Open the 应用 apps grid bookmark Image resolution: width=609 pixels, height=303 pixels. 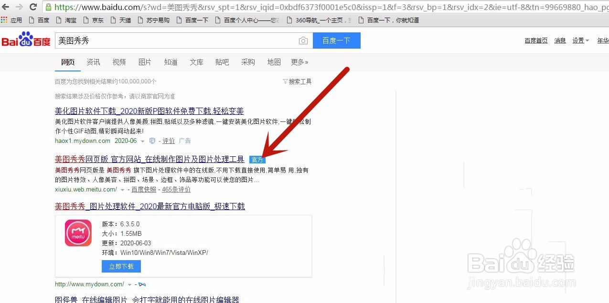(x=11, y=20)
